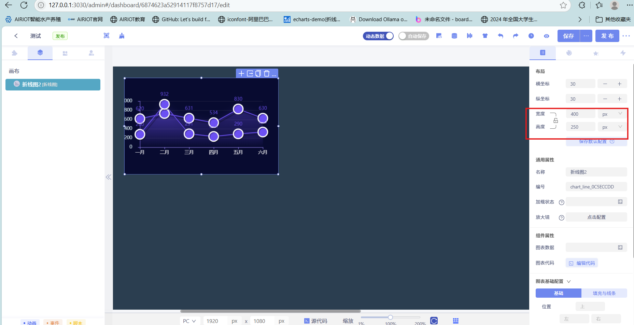Open the history clock icon
This screenshot has height=325, width=634.
[531, 36]
